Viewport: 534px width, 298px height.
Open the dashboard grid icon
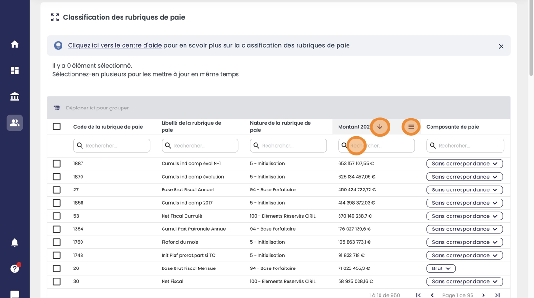15,70
